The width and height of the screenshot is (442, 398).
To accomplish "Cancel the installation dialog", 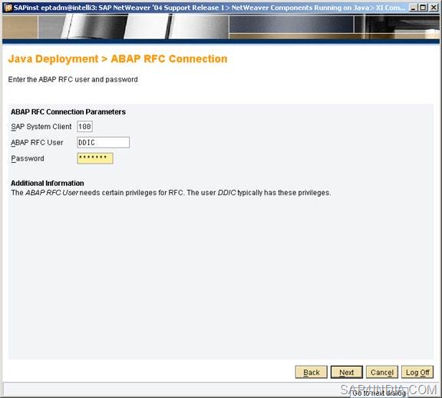I will point(382,373).
